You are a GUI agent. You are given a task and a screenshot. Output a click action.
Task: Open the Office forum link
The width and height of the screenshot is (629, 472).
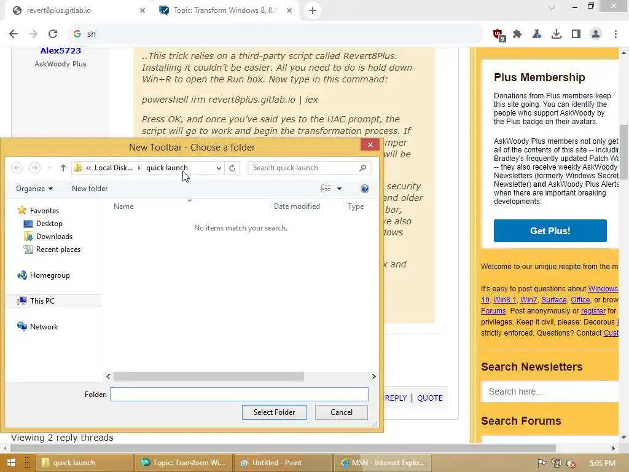click(x=580, y=300)
